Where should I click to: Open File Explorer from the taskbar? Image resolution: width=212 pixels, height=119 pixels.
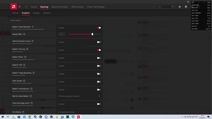14,117
